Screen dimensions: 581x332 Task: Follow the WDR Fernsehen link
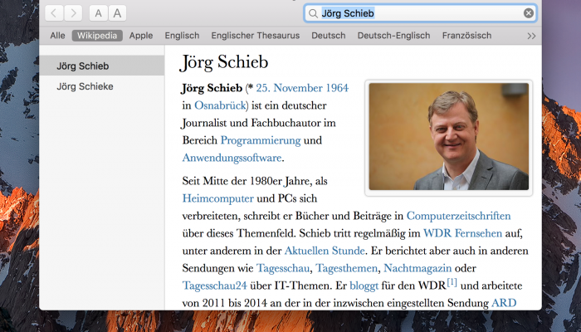[462, 233]
